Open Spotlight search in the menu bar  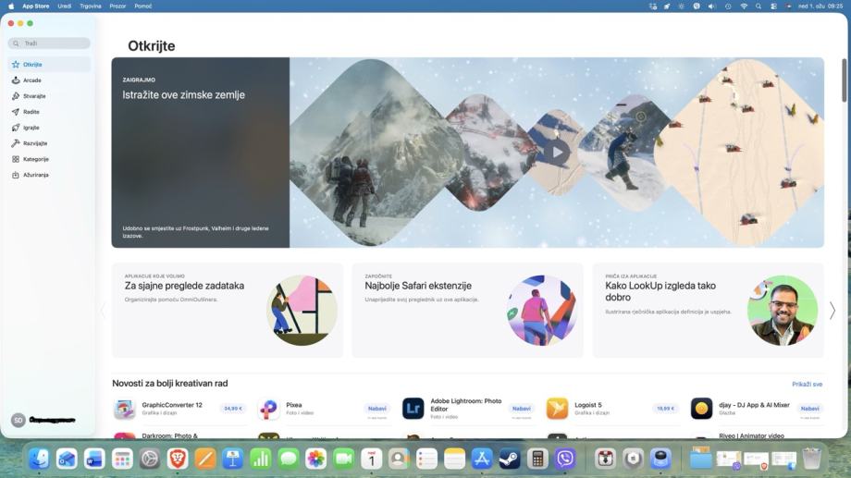tap(758, 6)
